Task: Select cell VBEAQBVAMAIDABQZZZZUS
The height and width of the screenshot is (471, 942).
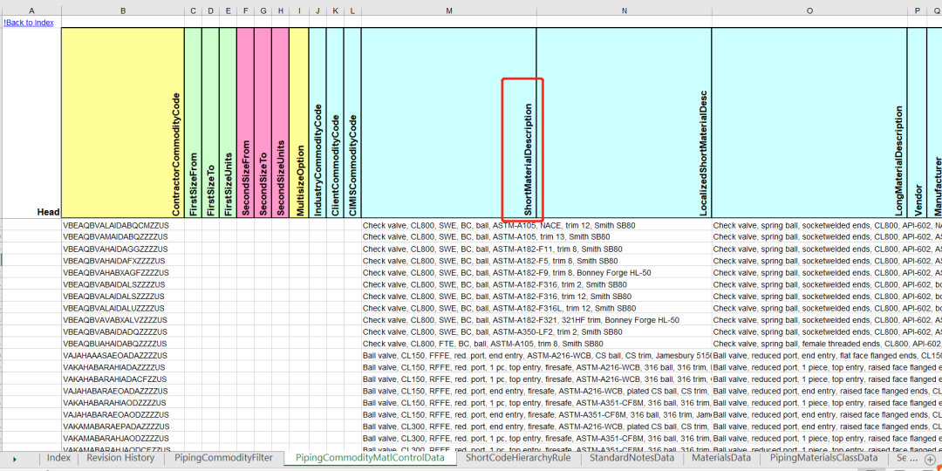Action: tap(123, 236)
